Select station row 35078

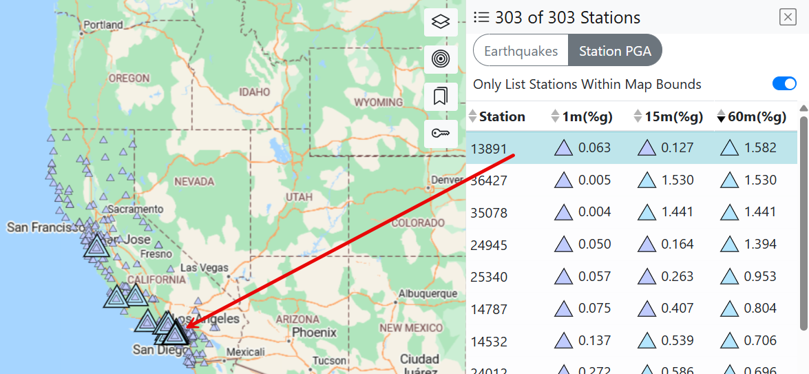coord(631,212)
